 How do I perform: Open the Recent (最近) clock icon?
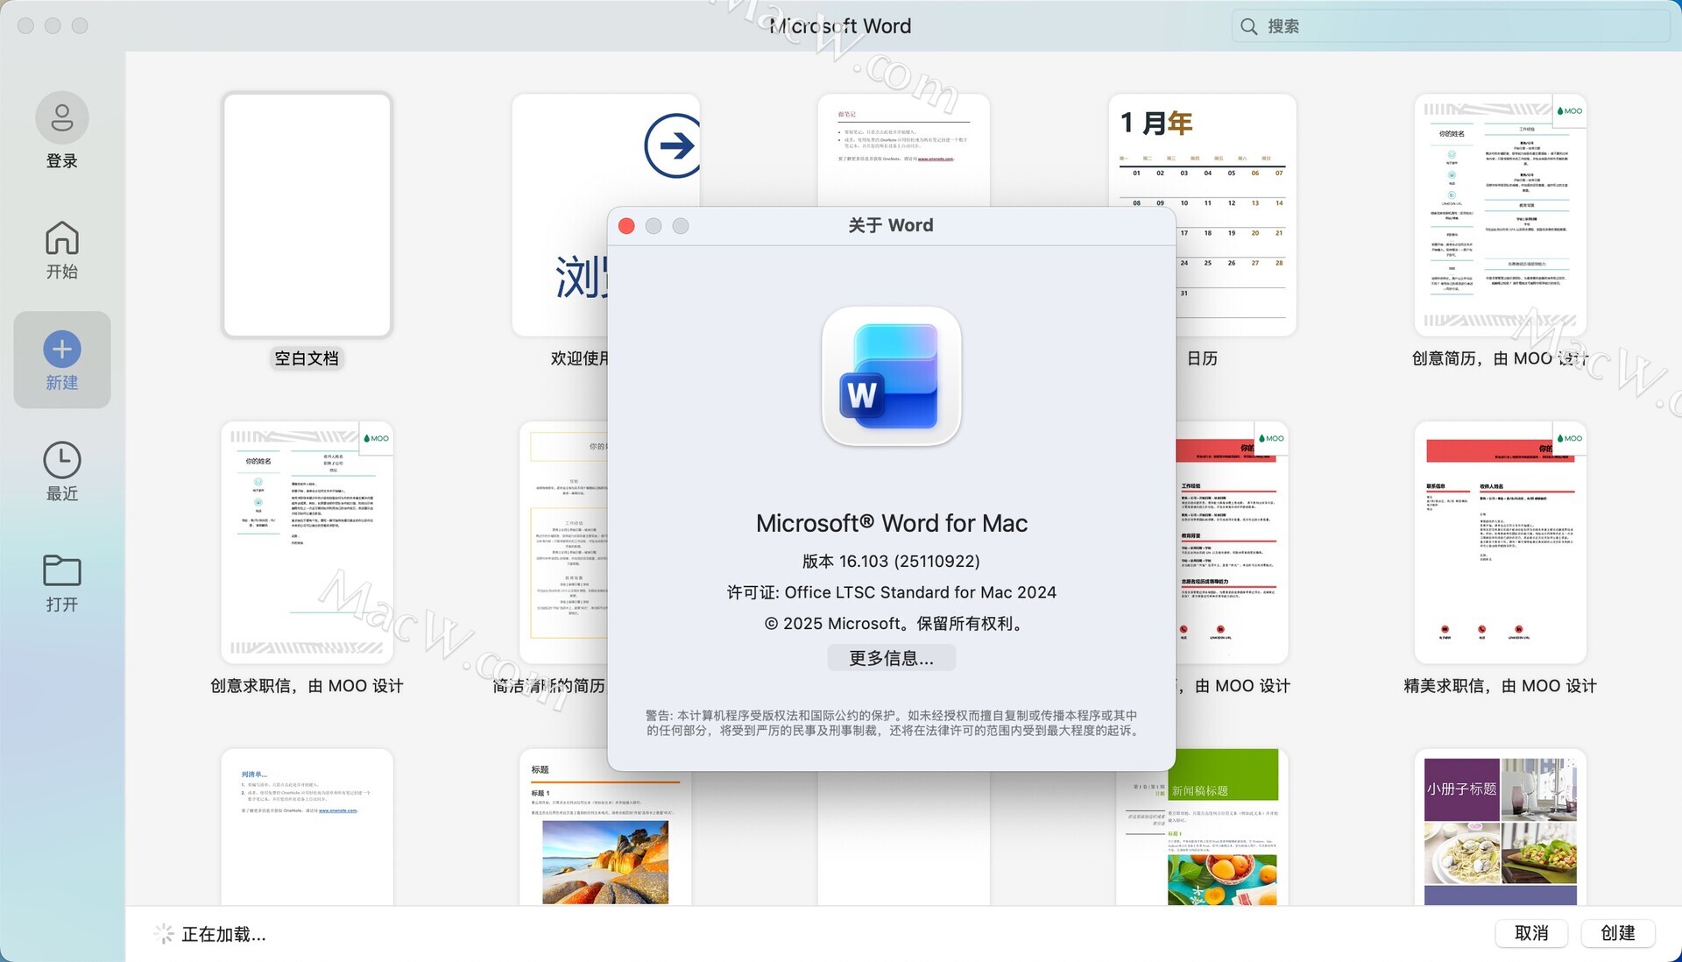click(x=61, y=460)
